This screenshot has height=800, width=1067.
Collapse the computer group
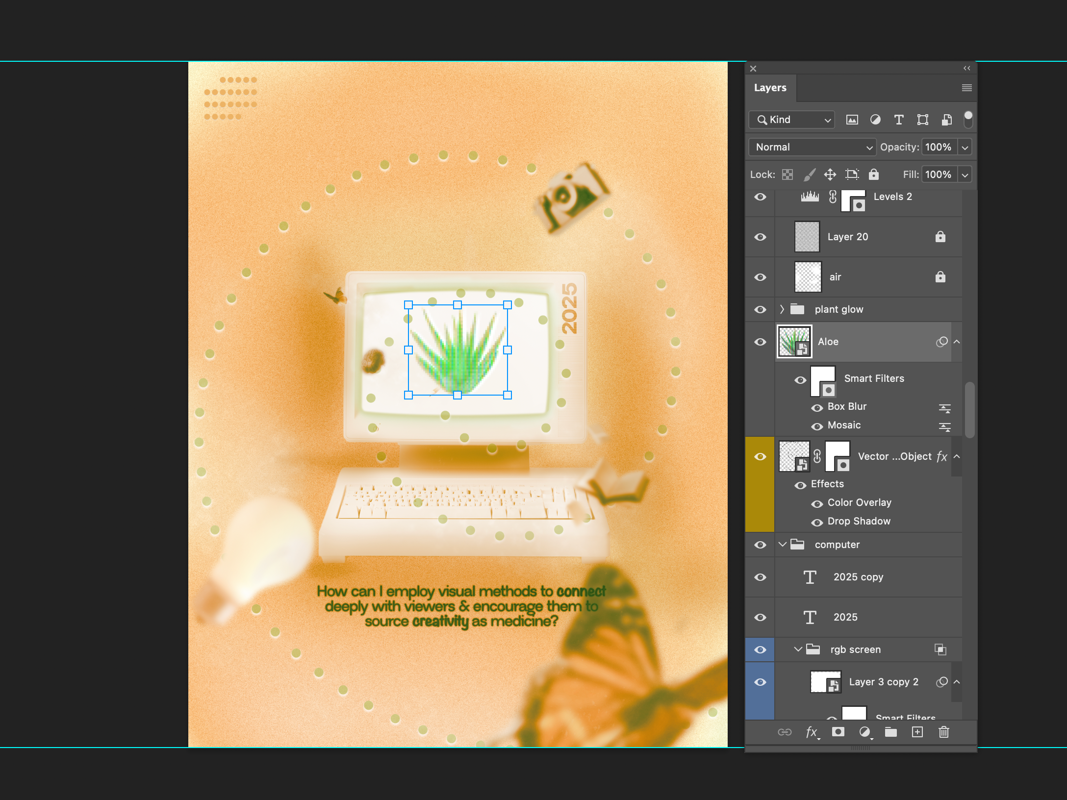(x=783, y=545)
